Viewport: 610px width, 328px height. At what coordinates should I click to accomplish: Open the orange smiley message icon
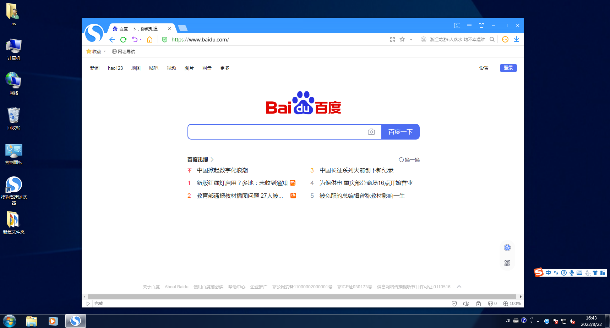point(505,39)
